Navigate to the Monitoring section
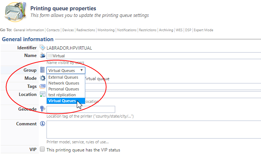Screen dimensions: 261x154 (106, 30)
